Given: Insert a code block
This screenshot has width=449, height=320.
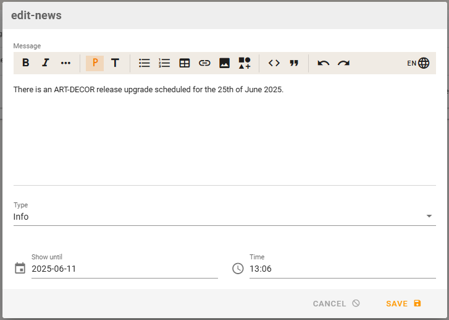Looking at the screenshot, I should click(x=274, y=63).
